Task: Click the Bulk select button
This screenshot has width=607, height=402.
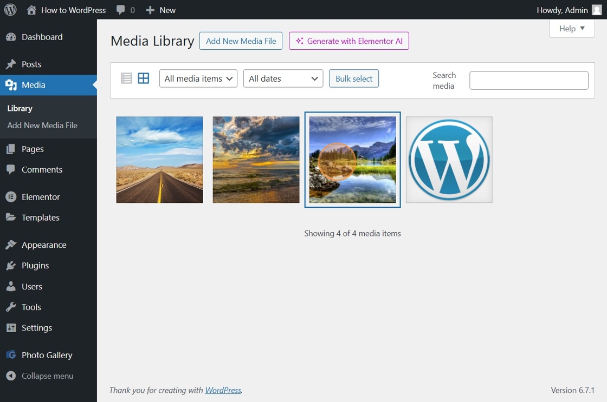Action: coord(354,78)
